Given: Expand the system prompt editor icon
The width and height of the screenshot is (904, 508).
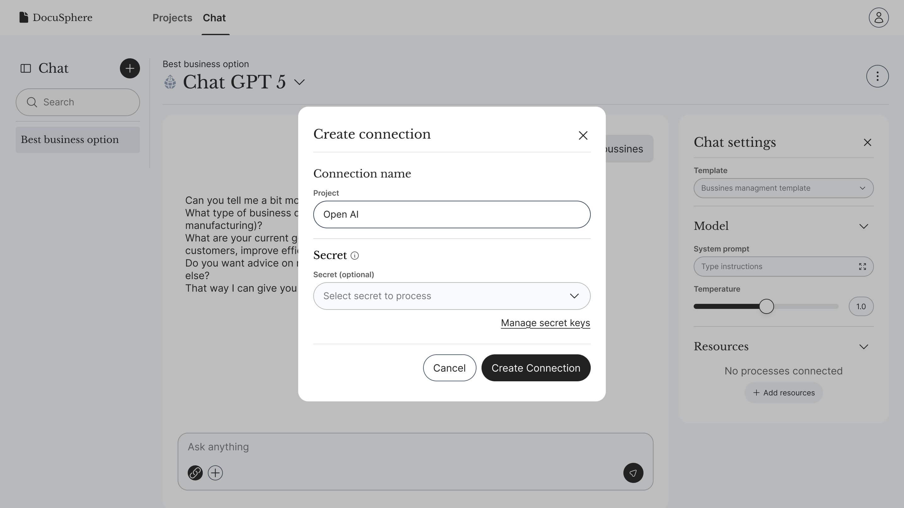Looking at the screenshot, I should click(x=862, y=267).
